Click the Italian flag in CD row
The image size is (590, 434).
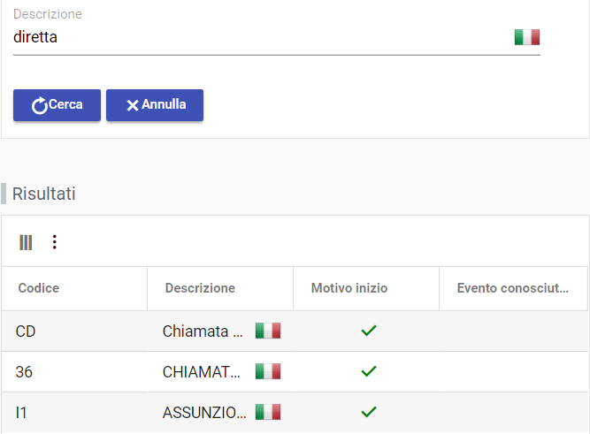[x=267, y=331]
